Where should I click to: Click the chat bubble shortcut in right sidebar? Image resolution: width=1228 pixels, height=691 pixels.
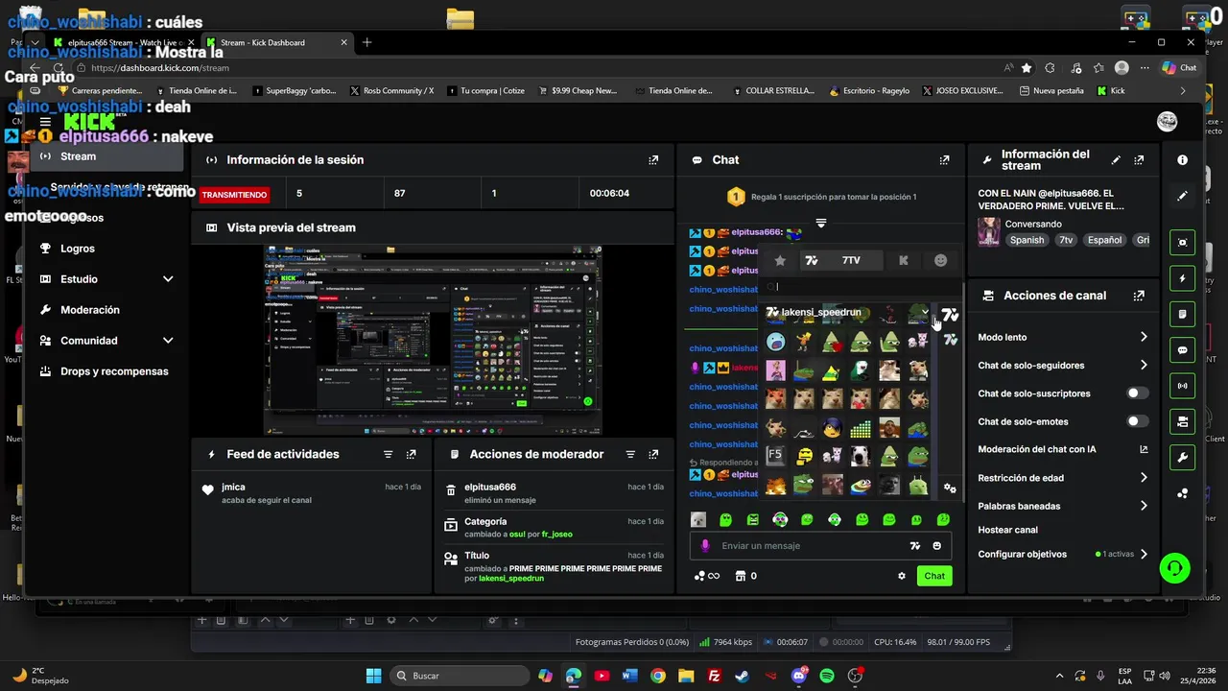pyautogui.click(x=1183, y=350)
